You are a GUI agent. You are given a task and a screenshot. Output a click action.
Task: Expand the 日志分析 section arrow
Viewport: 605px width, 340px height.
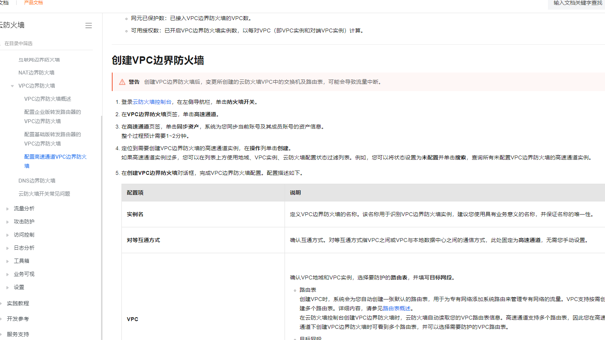pyautogui.click(x=7, y=248)
